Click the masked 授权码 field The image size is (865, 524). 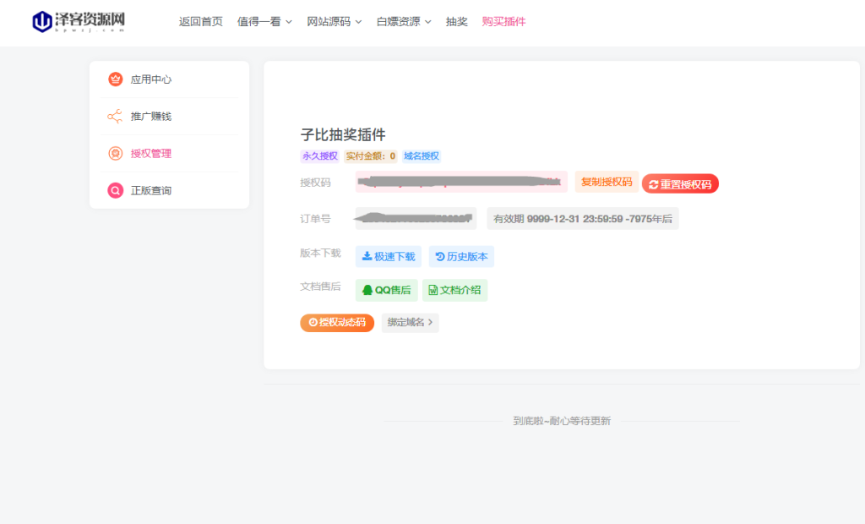(460, 183)
